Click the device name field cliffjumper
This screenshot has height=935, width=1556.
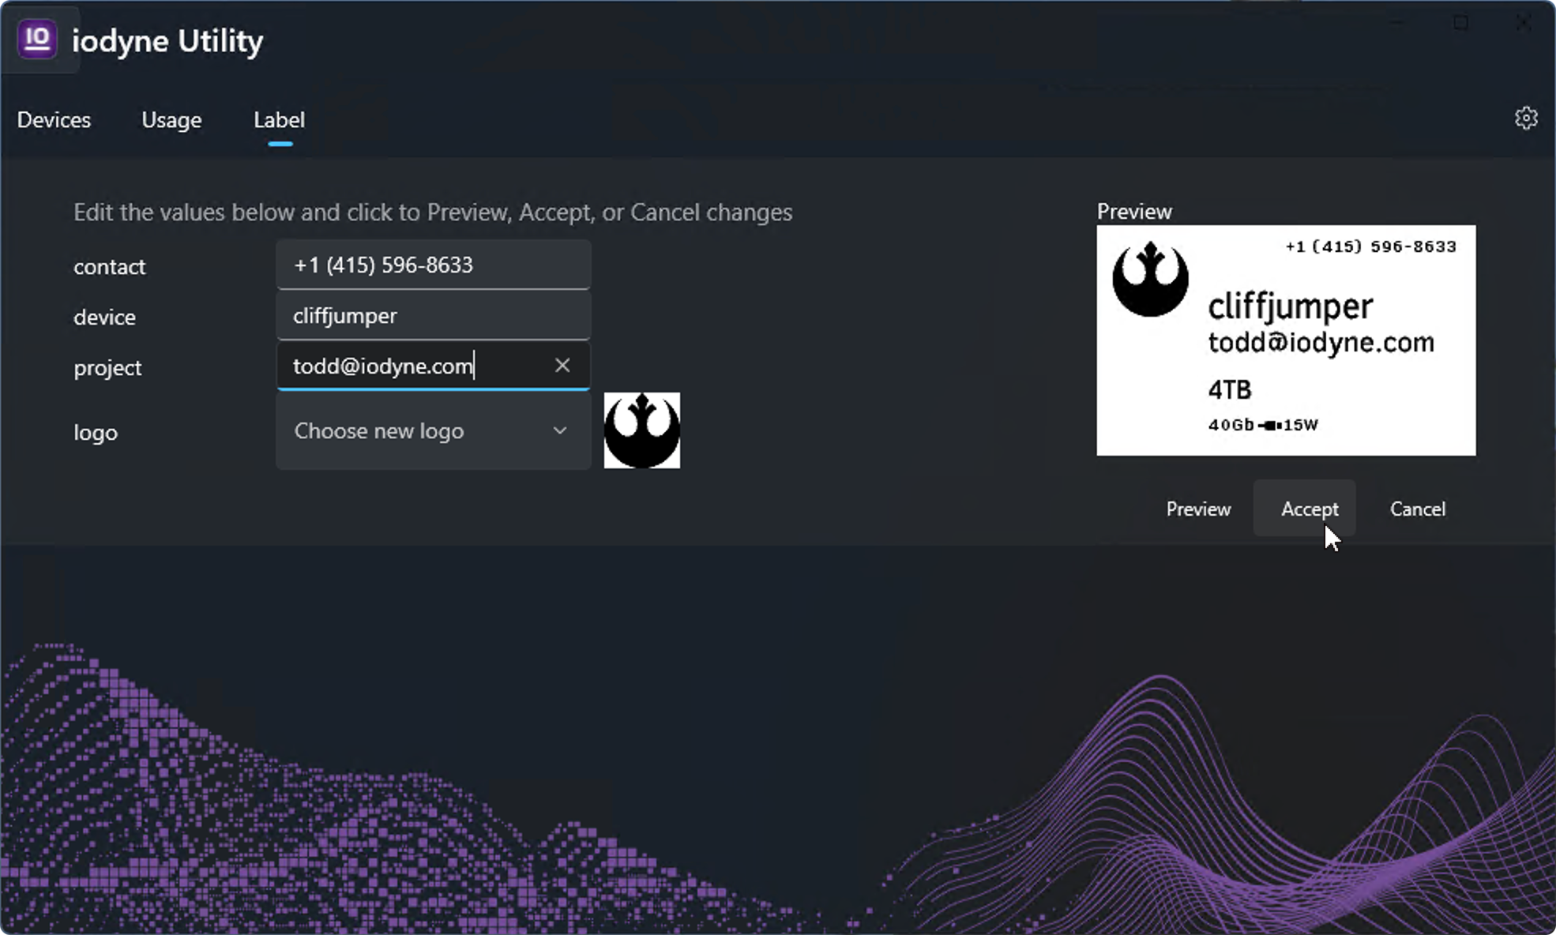point(434,316)
